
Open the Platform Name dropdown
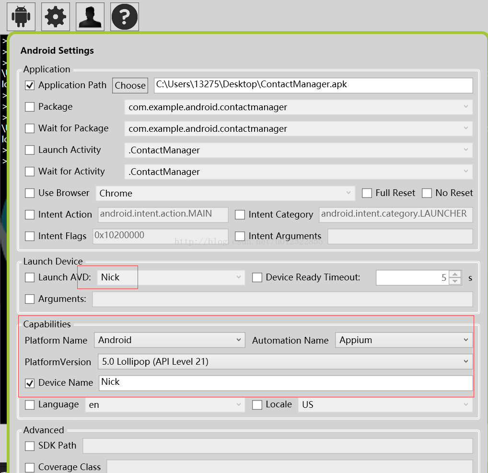tap(170, 340)
